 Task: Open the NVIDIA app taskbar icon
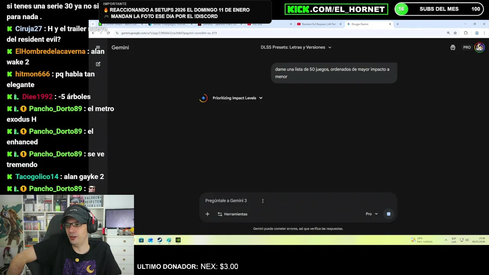click(178, 240)
